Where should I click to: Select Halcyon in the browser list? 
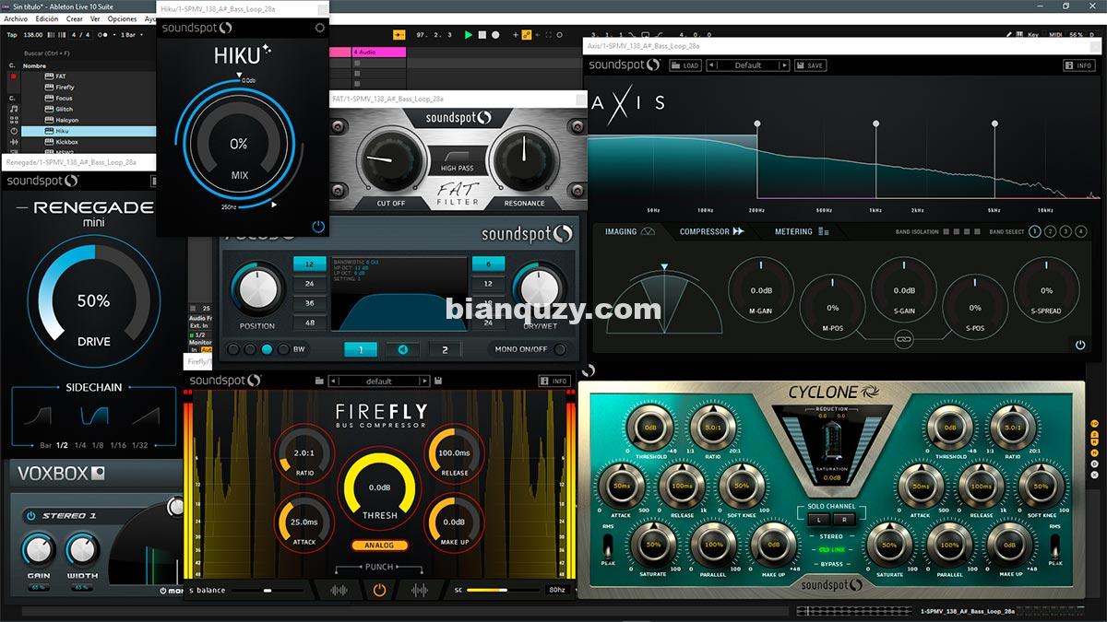(66, 120)
